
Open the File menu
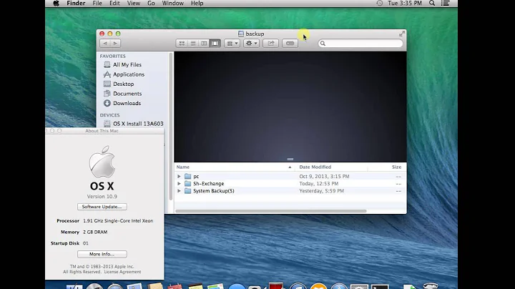[x=97, y=4]
